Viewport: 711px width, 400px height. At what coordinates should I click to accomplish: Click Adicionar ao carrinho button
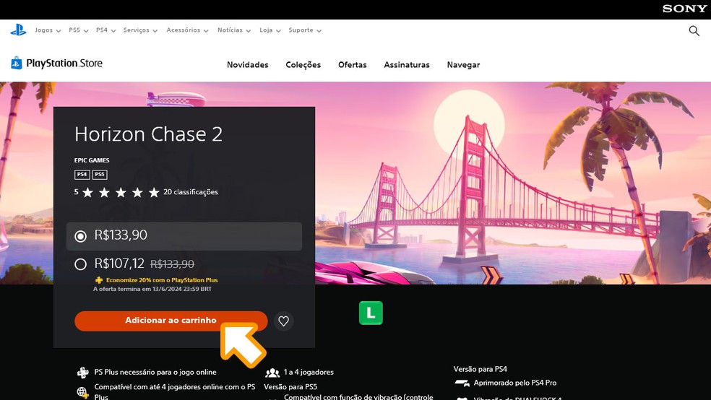tap(171, 321)
